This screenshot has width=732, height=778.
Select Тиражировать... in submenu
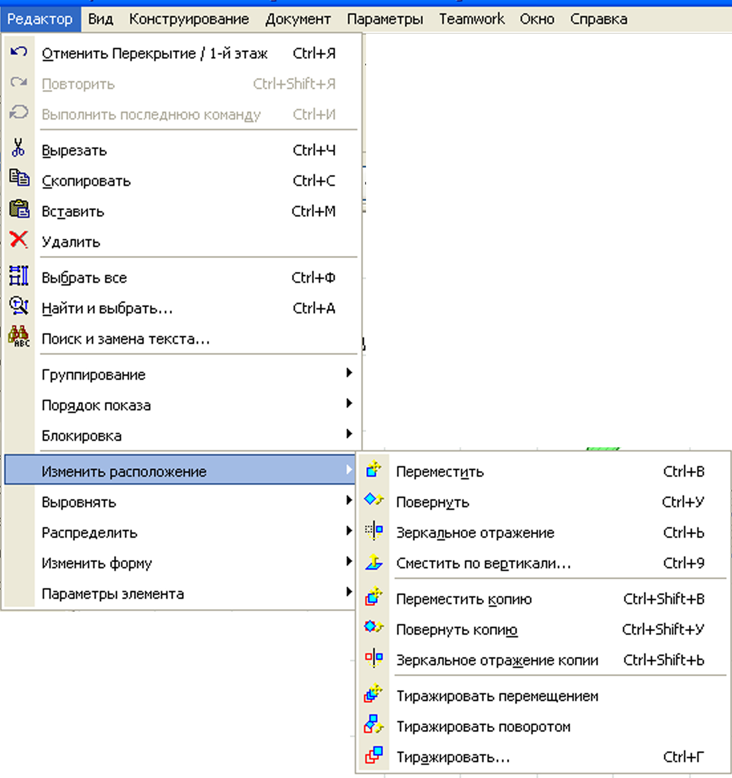[544, 757]
